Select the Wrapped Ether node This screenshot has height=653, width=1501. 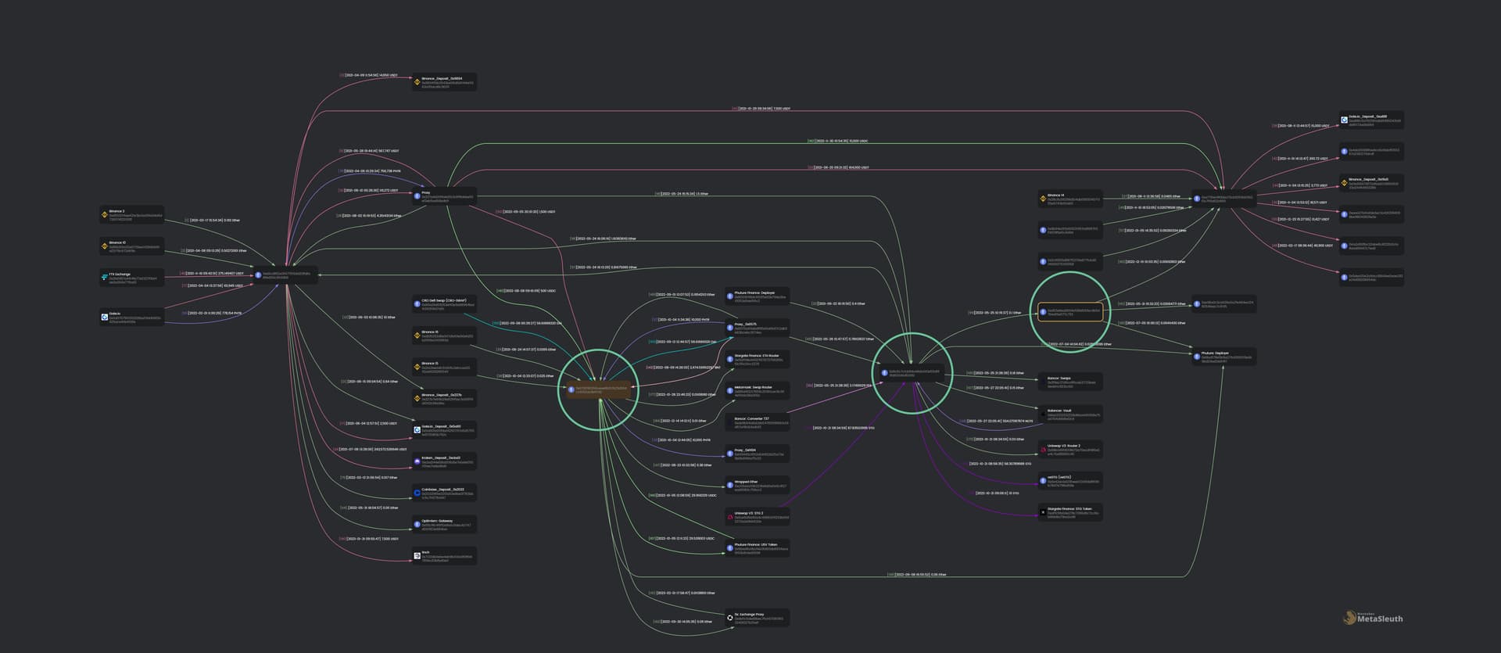pos(756,485)
